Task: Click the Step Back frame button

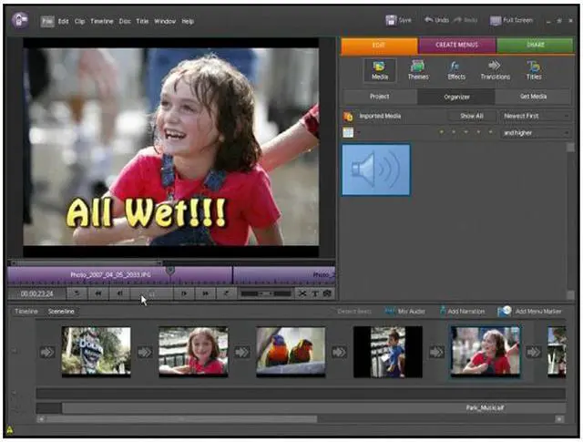Action: click(119, 294)
